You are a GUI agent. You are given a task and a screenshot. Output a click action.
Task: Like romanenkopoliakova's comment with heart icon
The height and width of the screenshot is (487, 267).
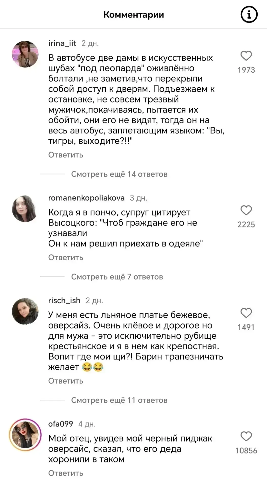pos(246,211)
